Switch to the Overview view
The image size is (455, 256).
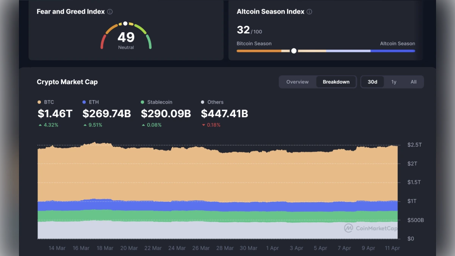click(x=297, y=82)
